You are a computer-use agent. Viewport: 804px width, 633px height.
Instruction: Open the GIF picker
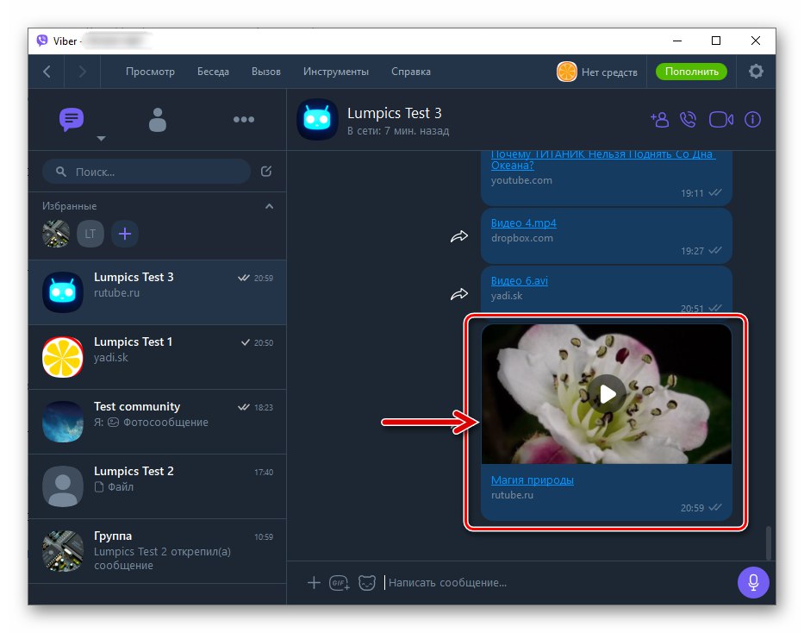(x=340, y=583)
